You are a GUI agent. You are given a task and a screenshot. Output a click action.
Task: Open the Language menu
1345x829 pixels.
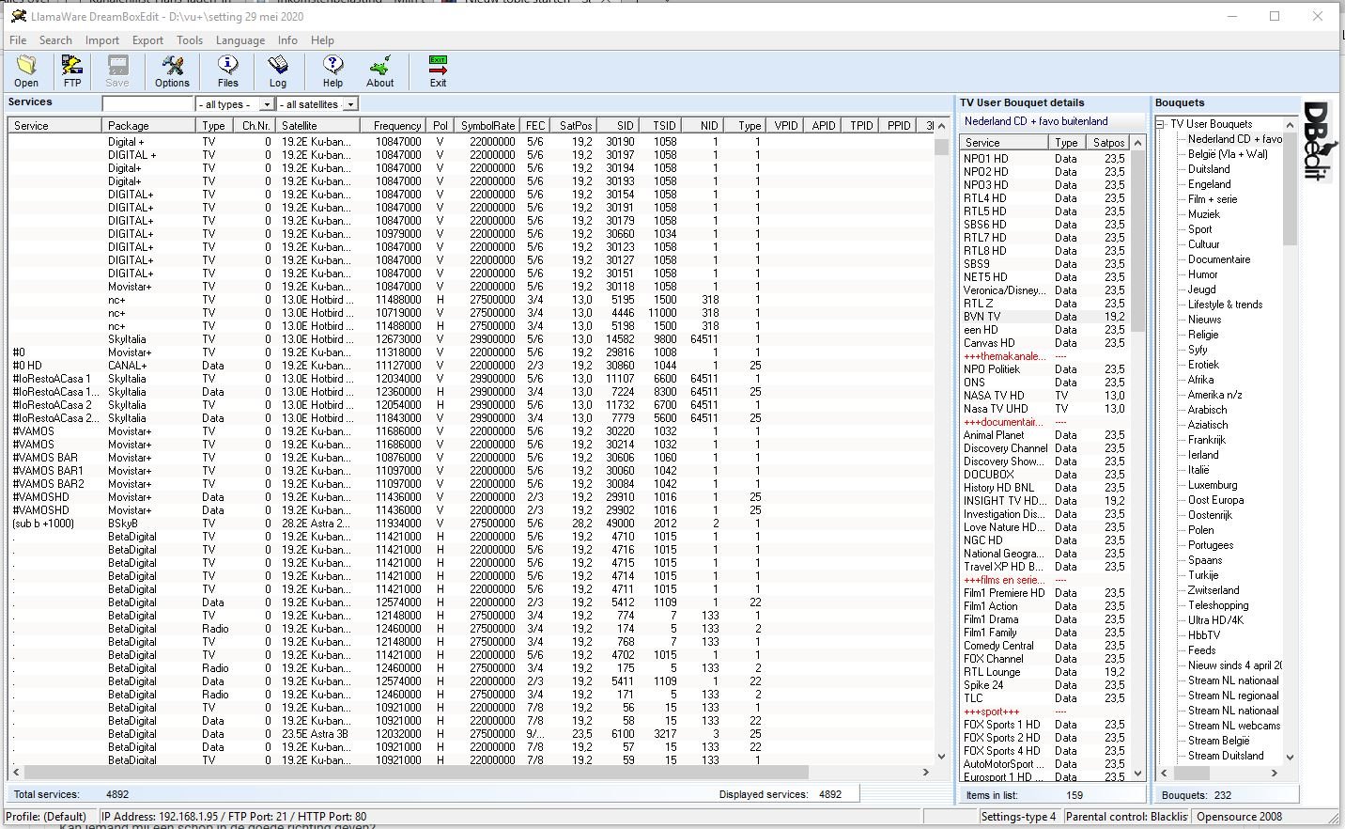240,40
